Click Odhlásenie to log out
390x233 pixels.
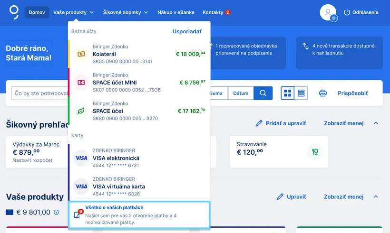(365, 12)
